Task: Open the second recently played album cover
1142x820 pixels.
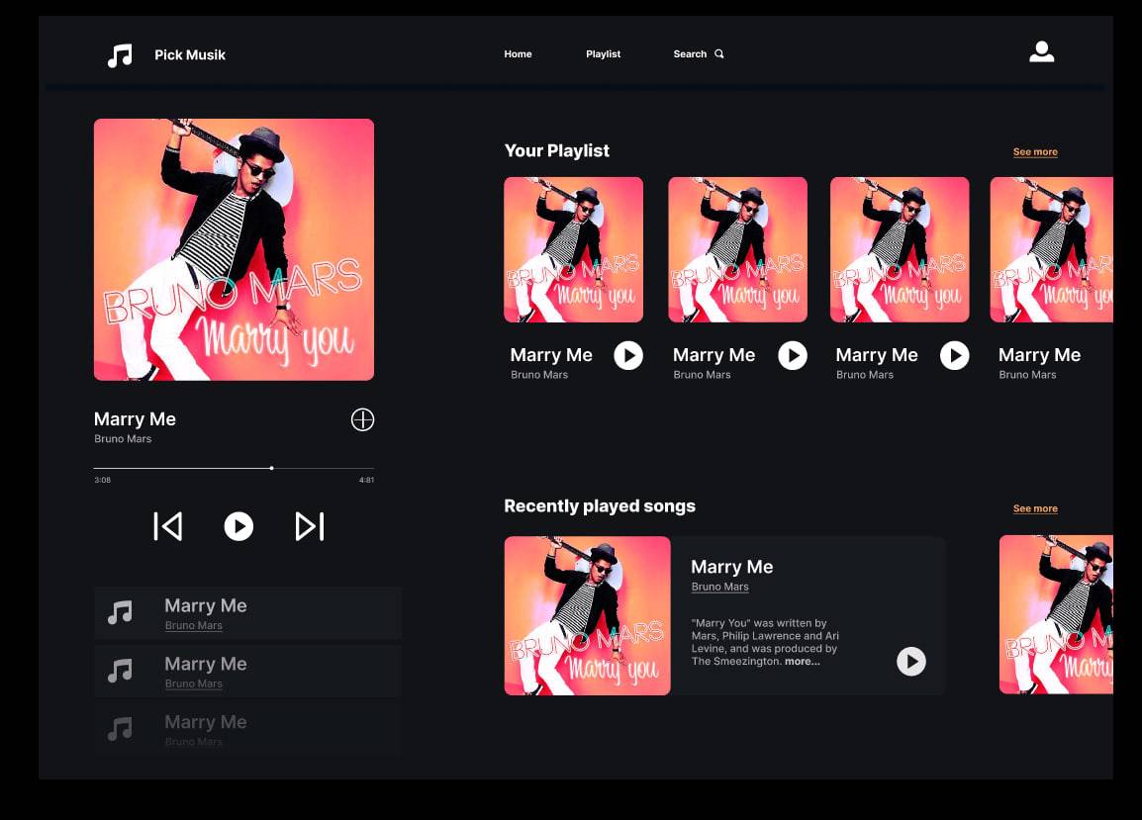Action: (x=1056, y=614)
